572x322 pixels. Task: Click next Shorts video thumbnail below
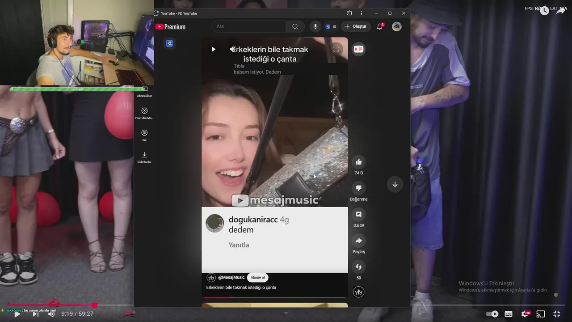point(274,305)
